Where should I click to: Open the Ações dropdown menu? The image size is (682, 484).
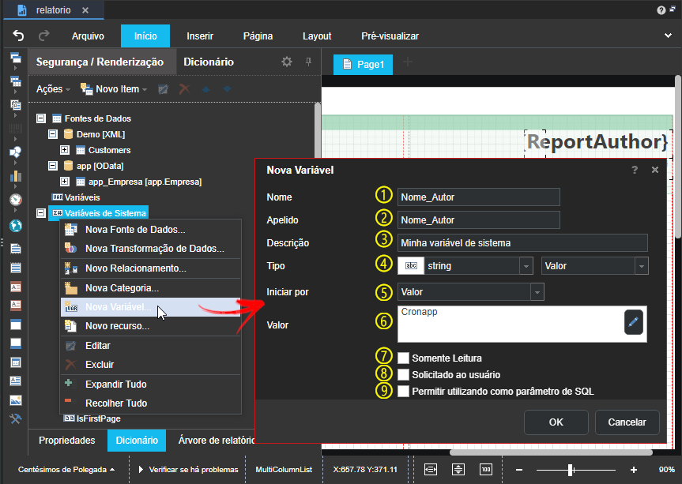[x=53, y=89]
